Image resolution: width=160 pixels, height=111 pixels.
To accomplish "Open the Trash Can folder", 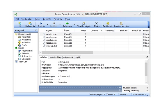I will 23,62.
